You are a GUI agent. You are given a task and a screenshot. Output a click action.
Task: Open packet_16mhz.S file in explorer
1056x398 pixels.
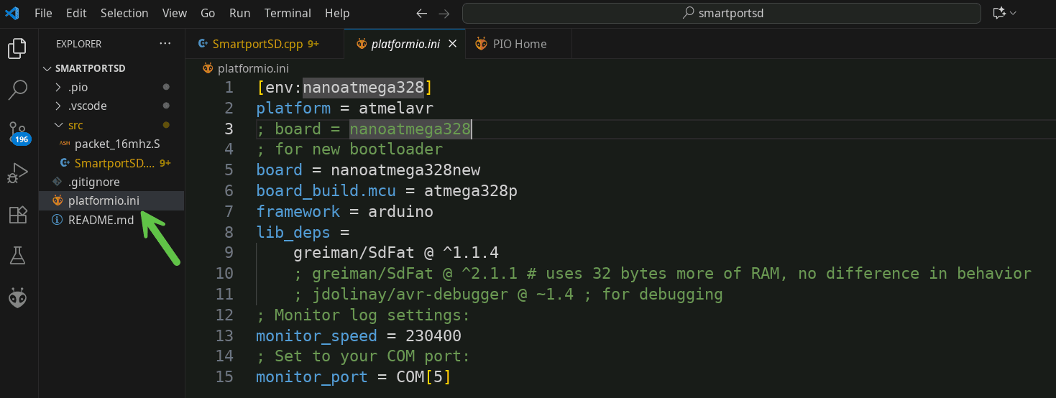point(116,144)
